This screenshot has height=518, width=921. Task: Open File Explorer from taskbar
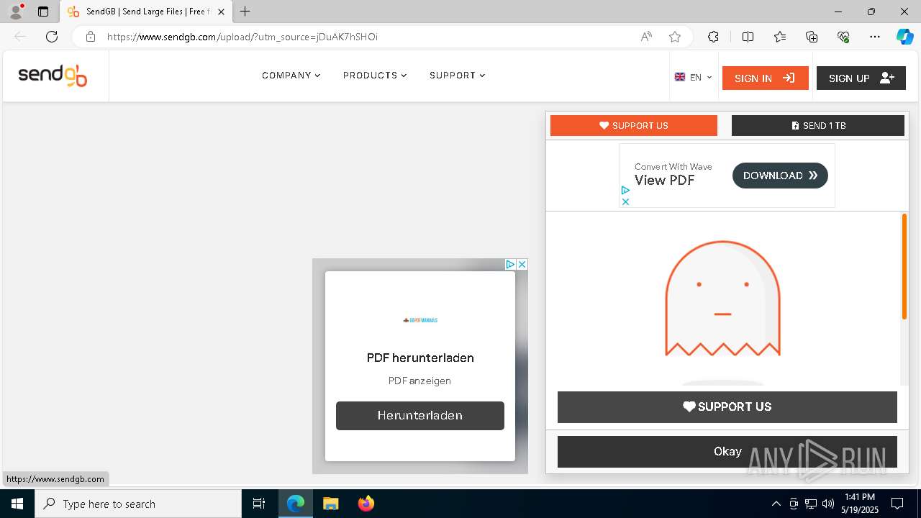[330, 504]
